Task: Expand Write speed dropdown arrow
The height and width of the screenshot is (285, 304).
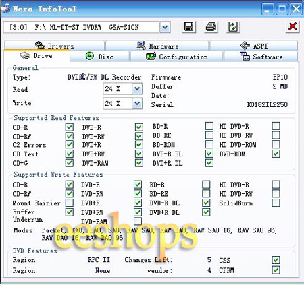Action: click(137, 104)
